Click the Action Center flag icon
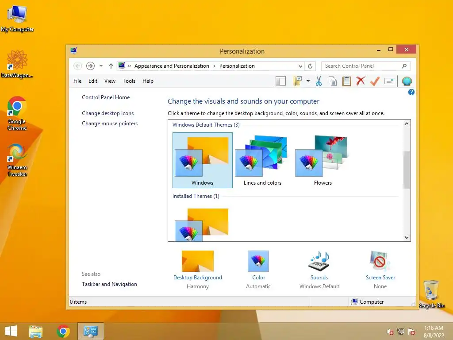Viewport: 453px width, 340px height. pyautogui.click(x=411, y=332)
